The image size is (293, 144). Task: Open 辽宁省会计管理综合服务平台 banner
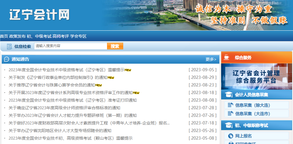[x=257, y=77]
